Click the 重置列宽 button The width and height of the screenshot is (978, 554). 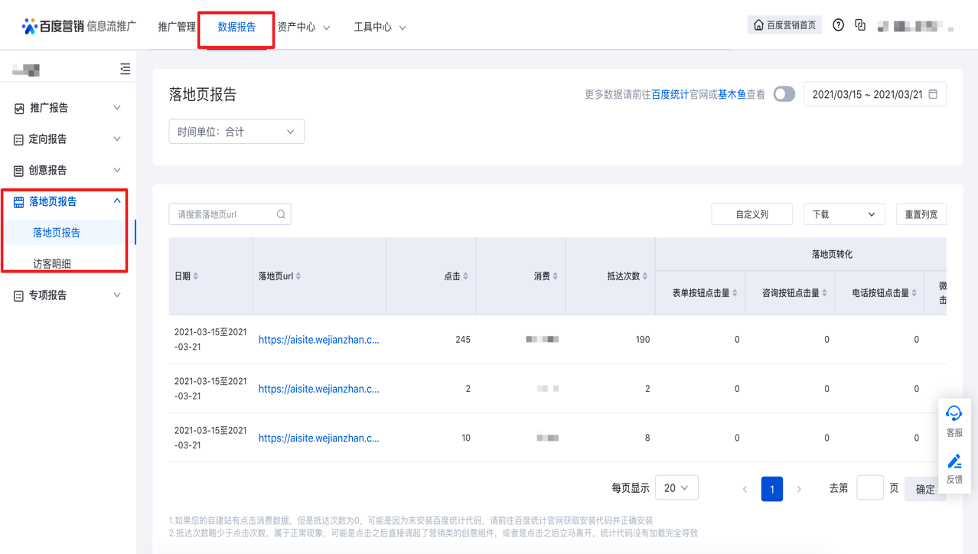[x=921, y=214]
